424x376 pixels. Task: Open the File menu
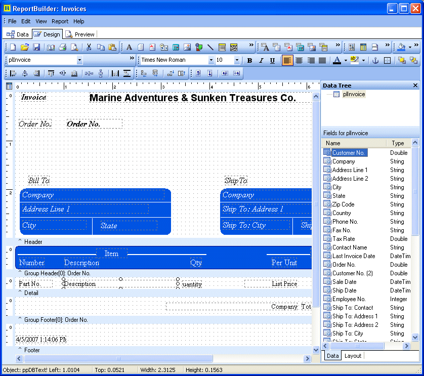click(12, 21)
